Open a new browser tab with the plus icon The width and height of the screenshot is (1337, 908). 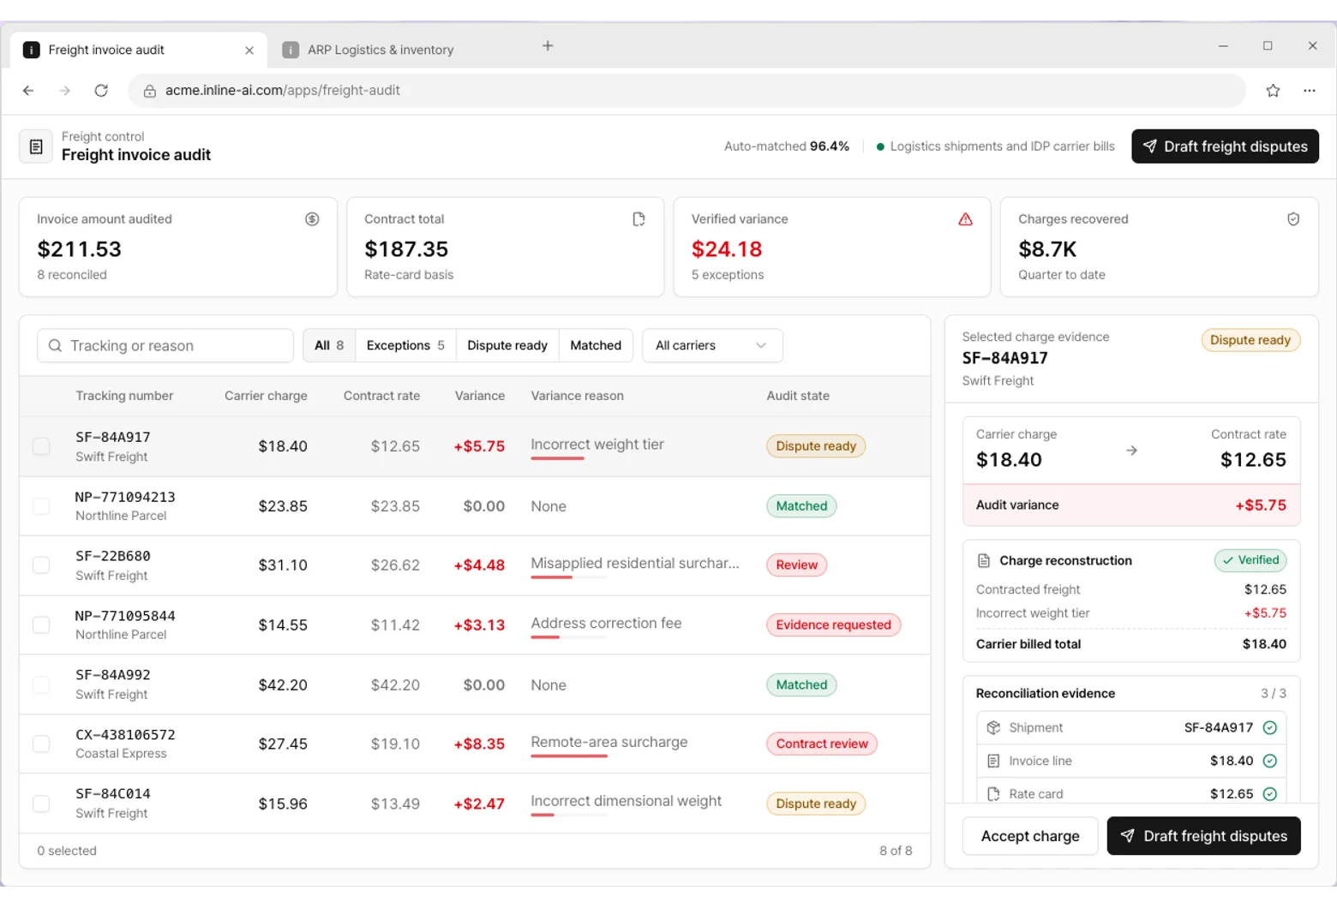[548, 45]
